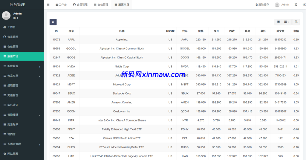Click the 代码 cell SBUX
Screen dimensions: 306x160
click(185, 93)
